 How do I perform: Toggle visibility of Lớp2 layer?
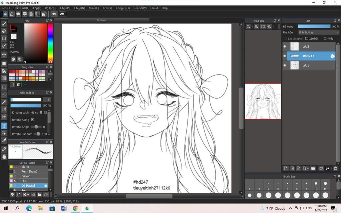coord(285,47)
